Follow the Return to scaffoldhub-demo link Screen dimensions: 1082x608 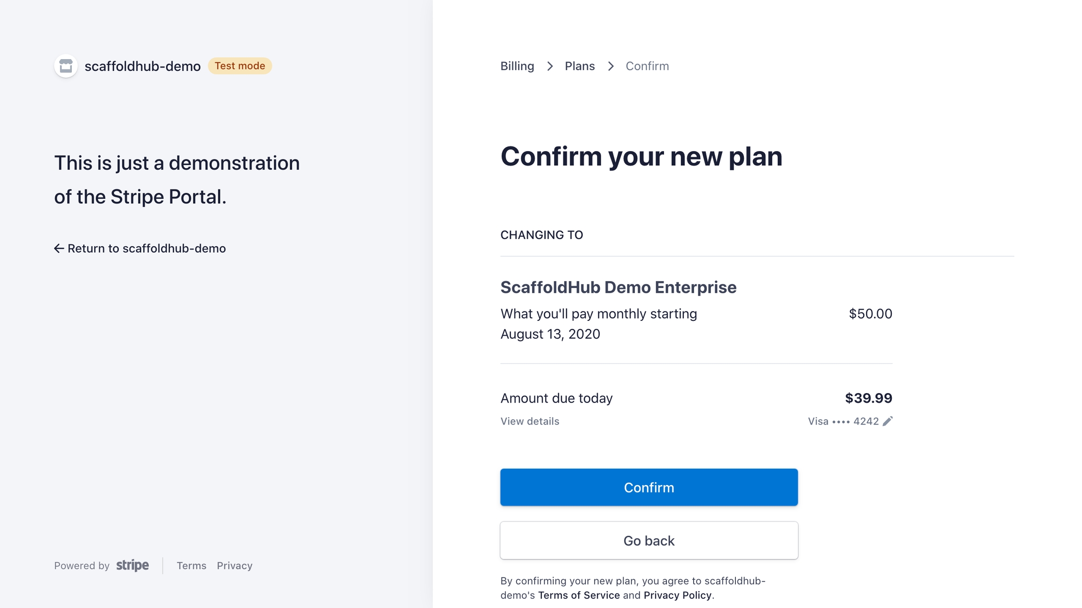[x=146, y=248]
